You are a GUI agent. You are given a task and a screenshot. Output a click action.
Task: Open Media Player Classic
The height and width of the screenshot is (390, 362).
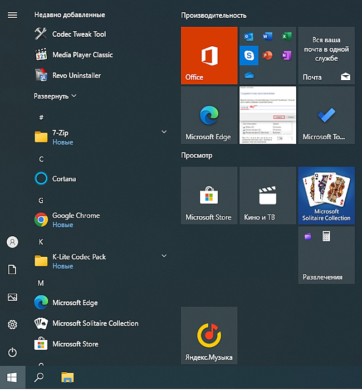click(x=74, y=55)
